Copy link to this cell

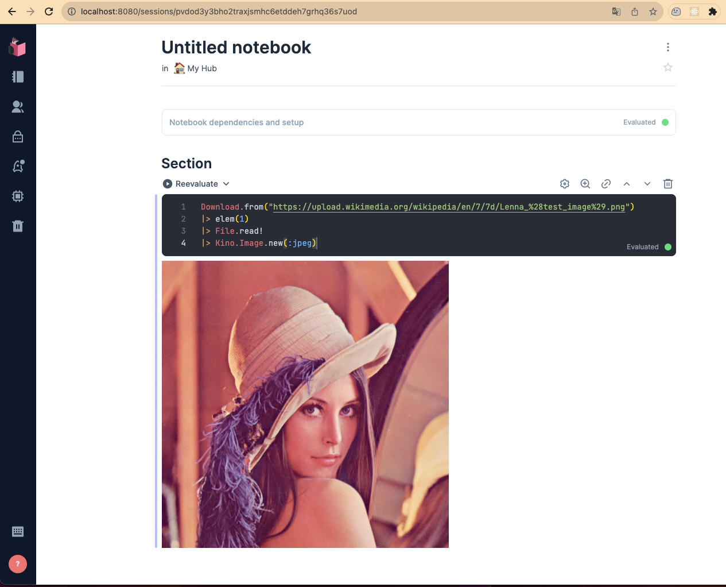(x=606, y=184)
